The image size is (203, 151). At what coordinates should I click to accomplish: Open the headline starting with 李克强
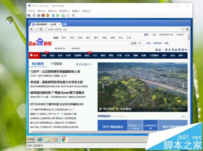tap(56, 82)
